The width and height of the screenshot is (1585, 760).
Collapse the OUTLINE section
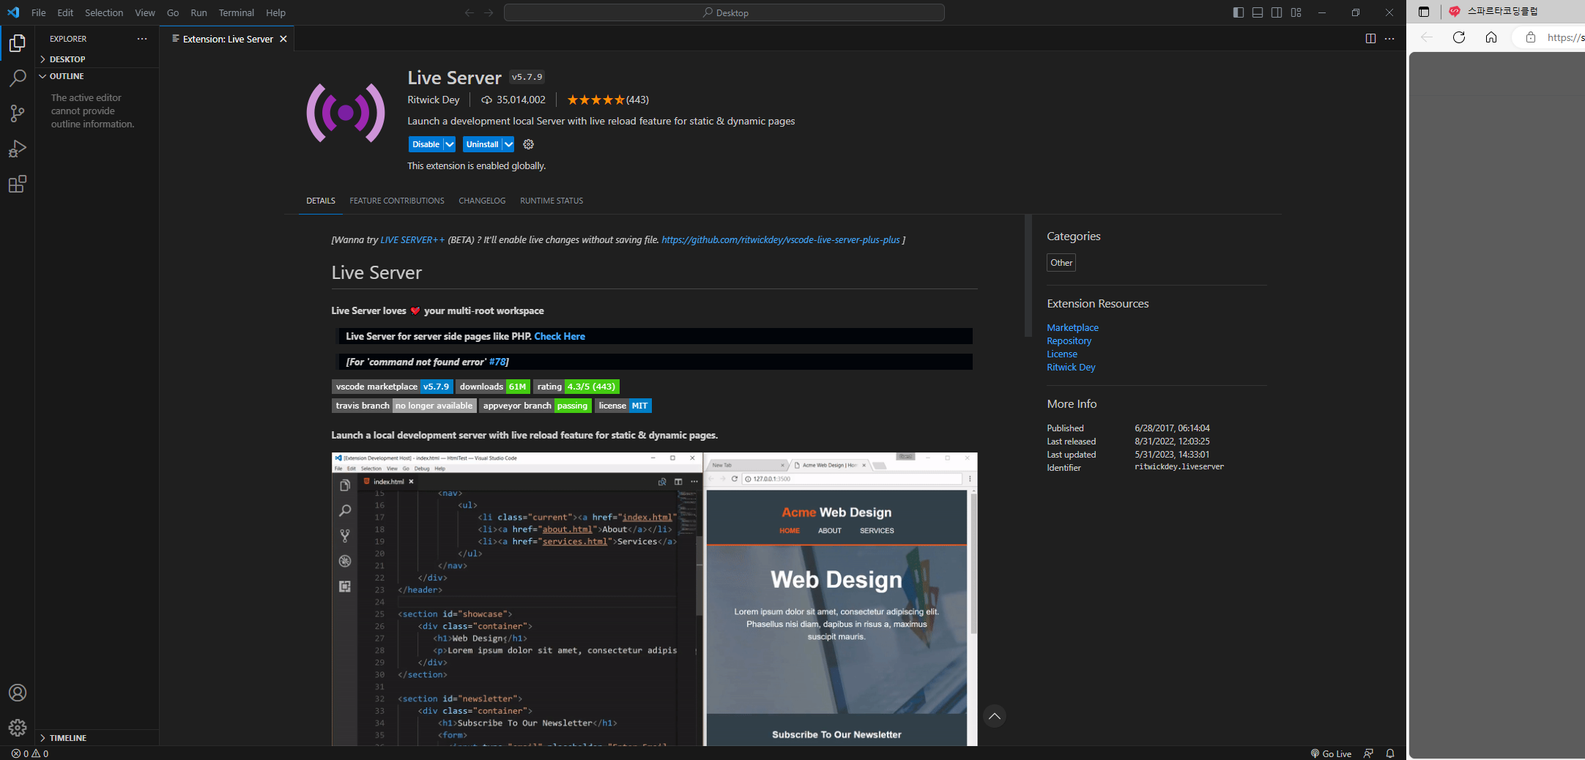[x=97, y=76]
